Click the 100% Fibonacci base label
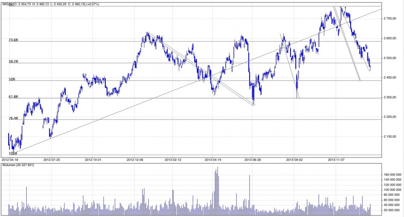 point(13,153)
